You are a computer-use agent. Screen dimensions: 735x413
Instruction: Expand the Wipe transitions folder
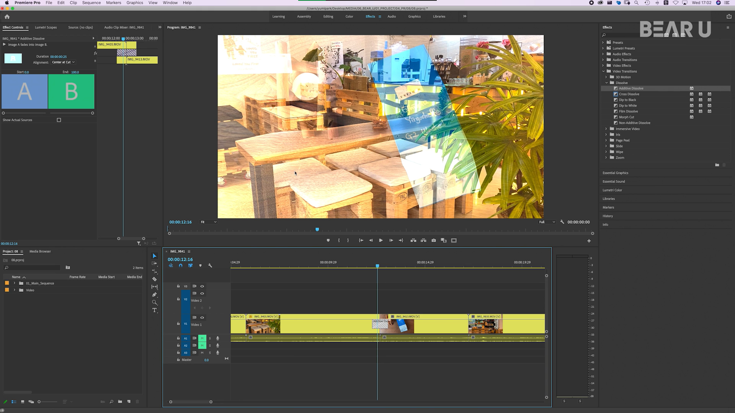pos(606,152)
